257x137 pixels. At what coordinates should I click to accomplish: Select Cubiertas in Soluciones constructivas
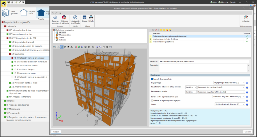[62, 40]
